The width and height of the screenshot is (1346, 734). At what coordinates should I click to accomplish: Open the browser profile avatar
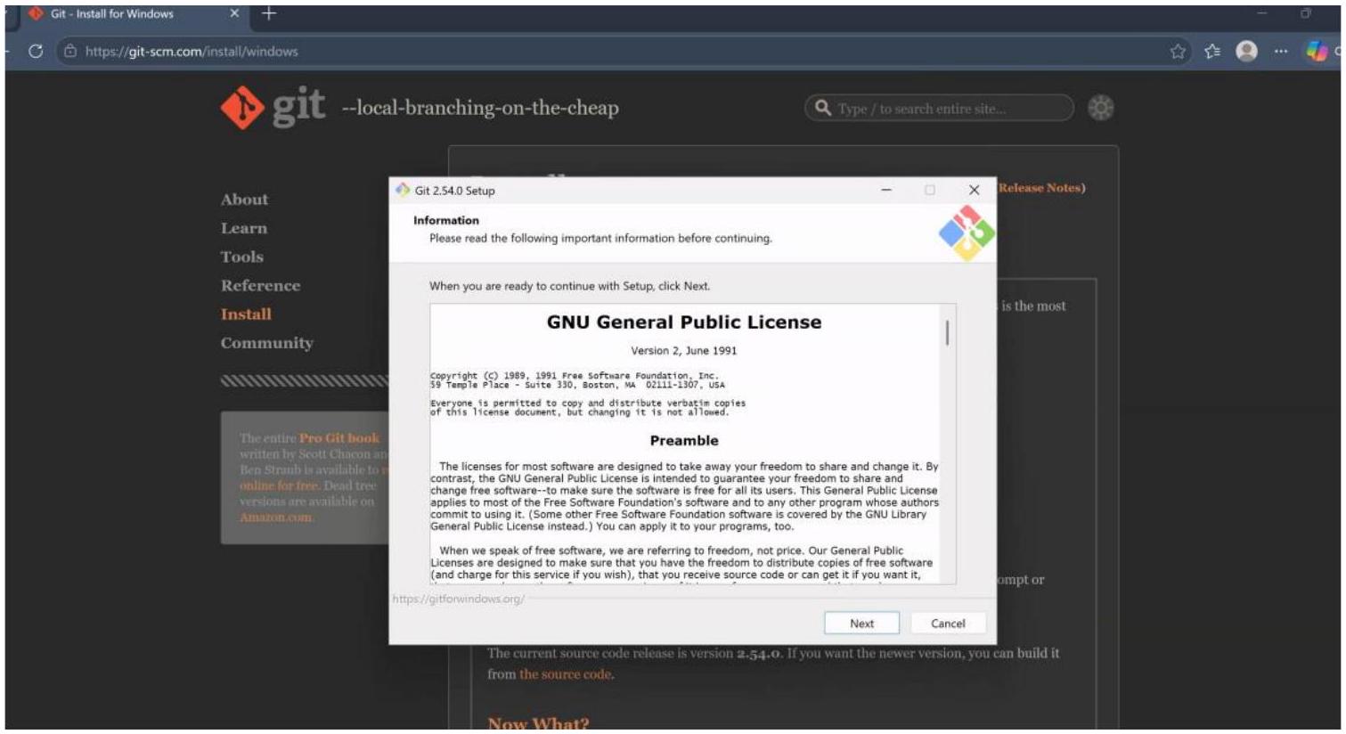pyautogui.click(x=1246, y=51)
